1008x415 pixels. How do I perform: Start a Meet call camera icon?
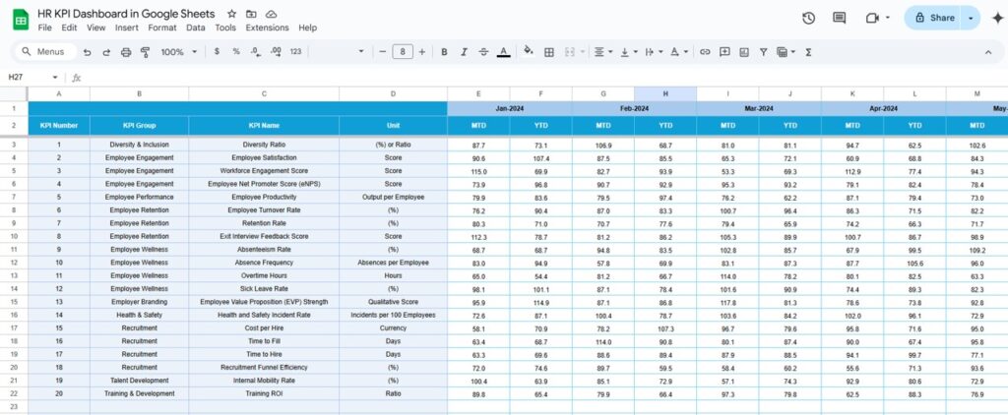pos(872,18)
